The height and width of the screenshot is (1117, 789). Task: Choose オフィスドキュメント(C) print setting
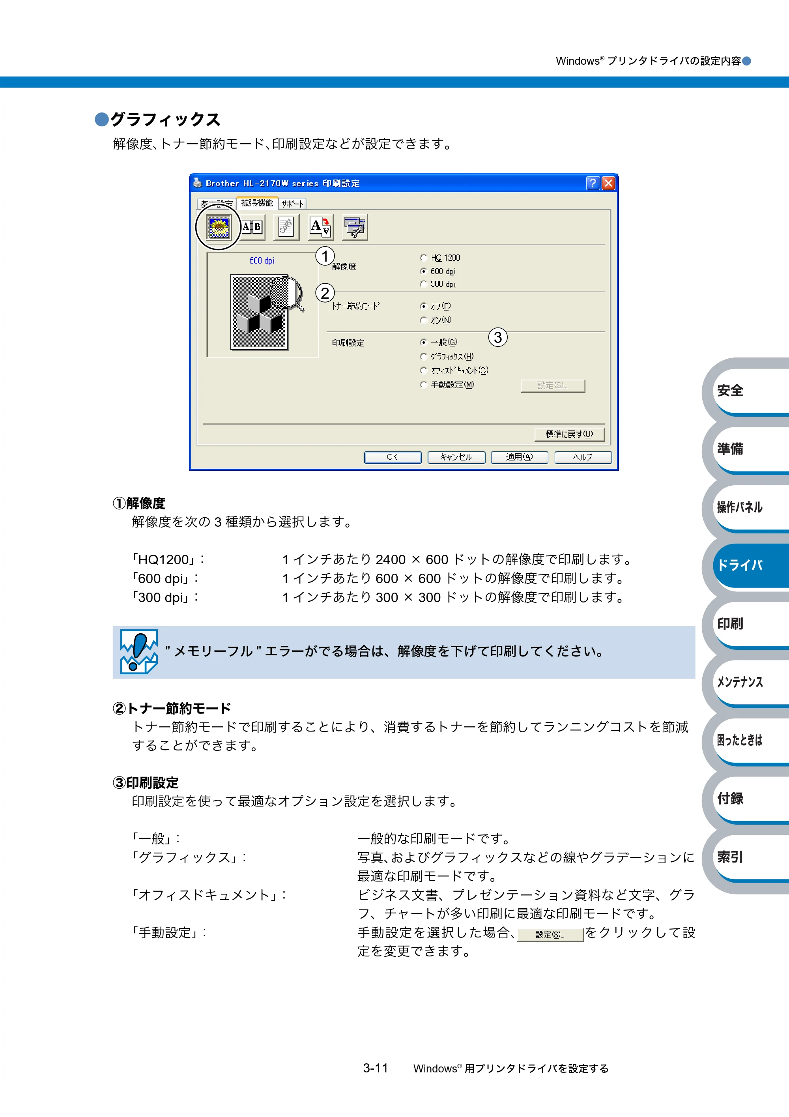[424, 371]
